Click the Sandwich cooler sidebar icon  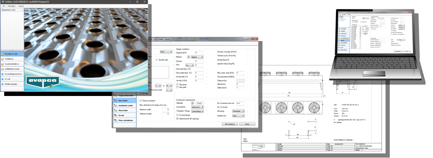pos(116,106)
